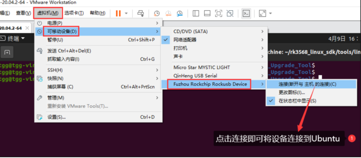
Task: Click the send Ctrl+Alt+Del toolbar icon
Action: click(140, 13)
